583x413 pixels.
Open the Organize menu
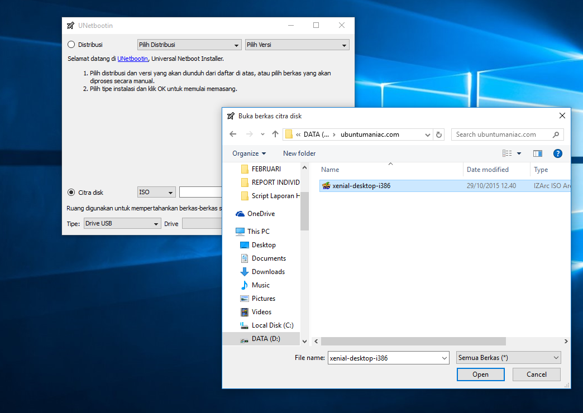[x=249, y=153]
